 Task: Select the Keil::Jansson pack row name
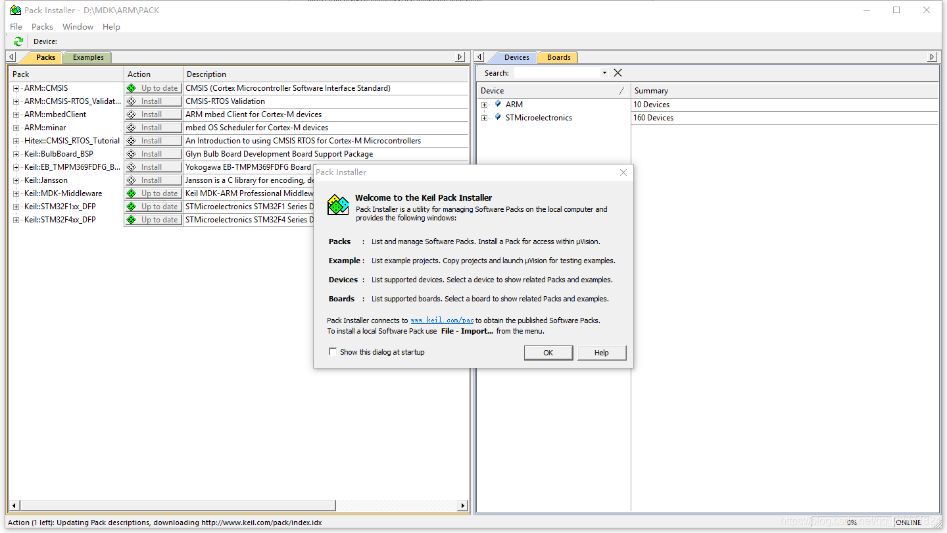(x=46, y=180)
